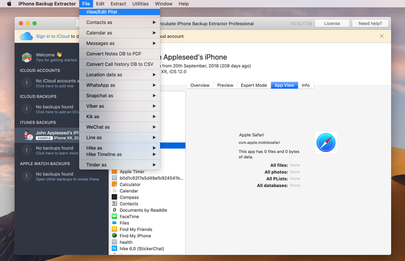
Task: Open the Window menu
Action: [x=164, y=3]
